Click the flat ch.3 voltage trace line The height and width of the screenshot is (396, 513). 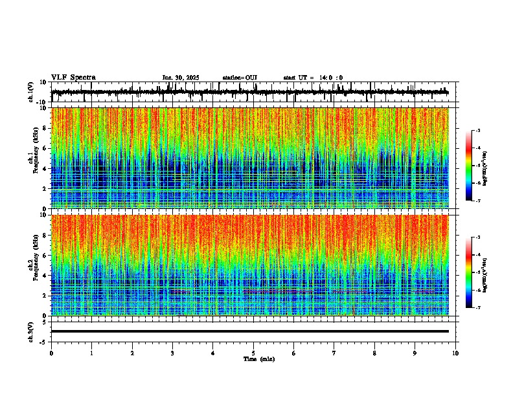pyautogui.click(x=250, y=331)
